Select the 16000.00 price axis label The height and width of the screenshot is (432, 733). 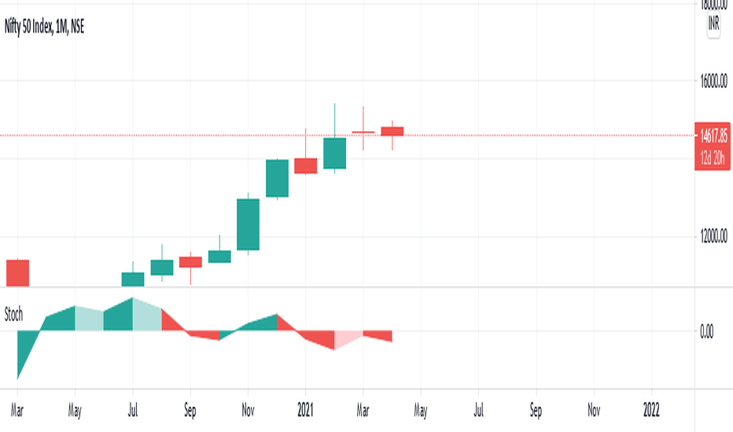click(713, 81)
